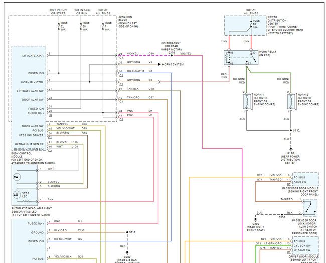Image resolution: width=326 pixels, height=263 pixels.
Task: Click the Horn Relay coil symbol
Action: pyautogui.click(x=227, y=58)
